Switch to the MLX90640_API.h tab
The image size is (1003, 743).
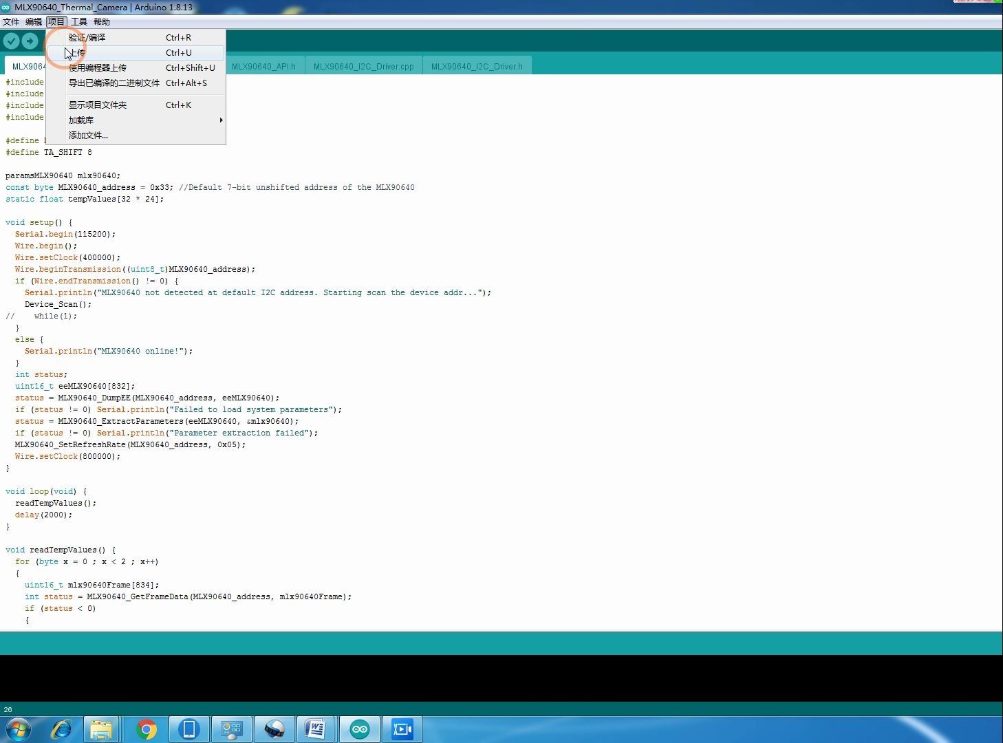tap(263, 67)
